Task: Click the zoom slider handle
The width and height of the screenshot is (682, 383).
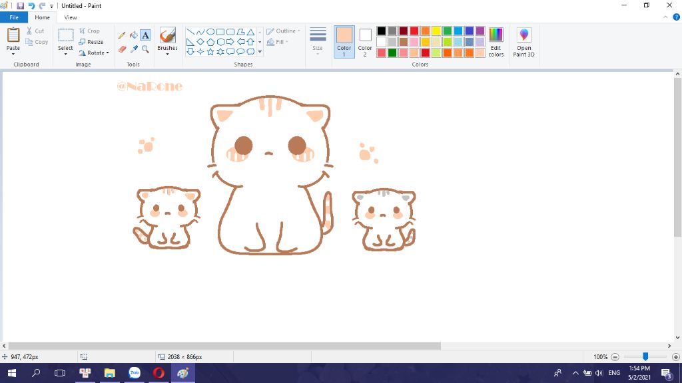Action: coord(645,356)
